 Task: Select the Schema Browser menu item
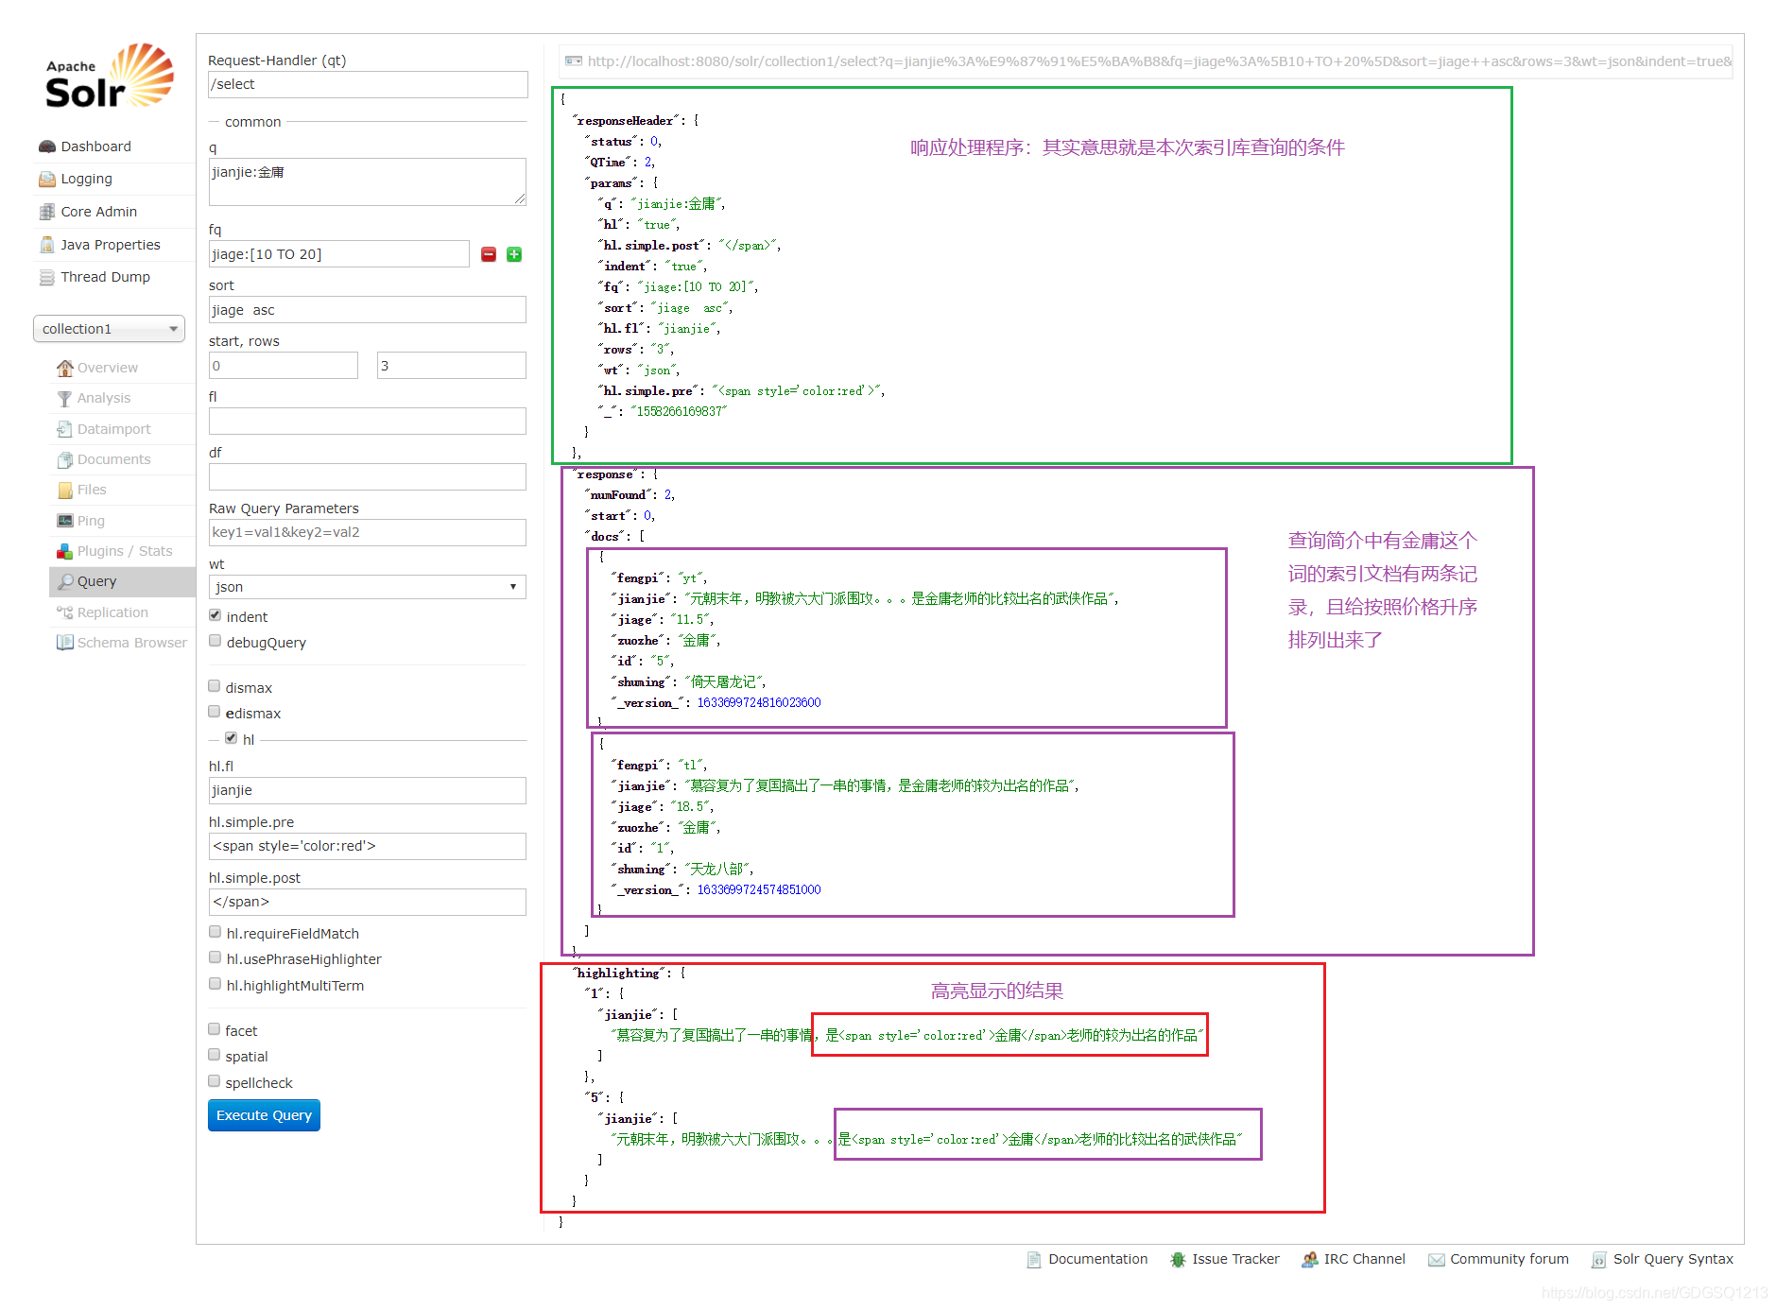click(122, 643)
